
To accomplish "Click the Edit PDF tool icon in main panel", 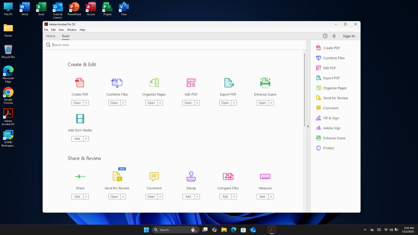I will [191, 83].
